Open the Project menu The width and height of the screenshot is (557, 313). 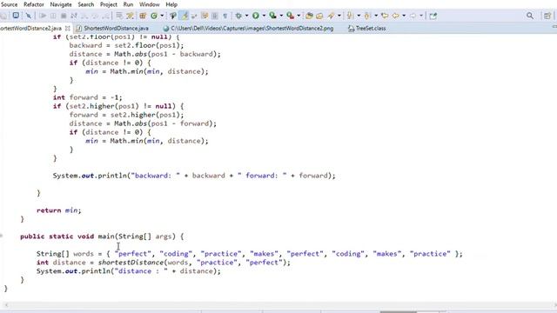[108, 4]
